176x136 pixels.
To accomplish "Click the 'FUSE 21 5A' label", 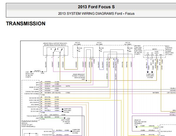I will click(80, 50).
